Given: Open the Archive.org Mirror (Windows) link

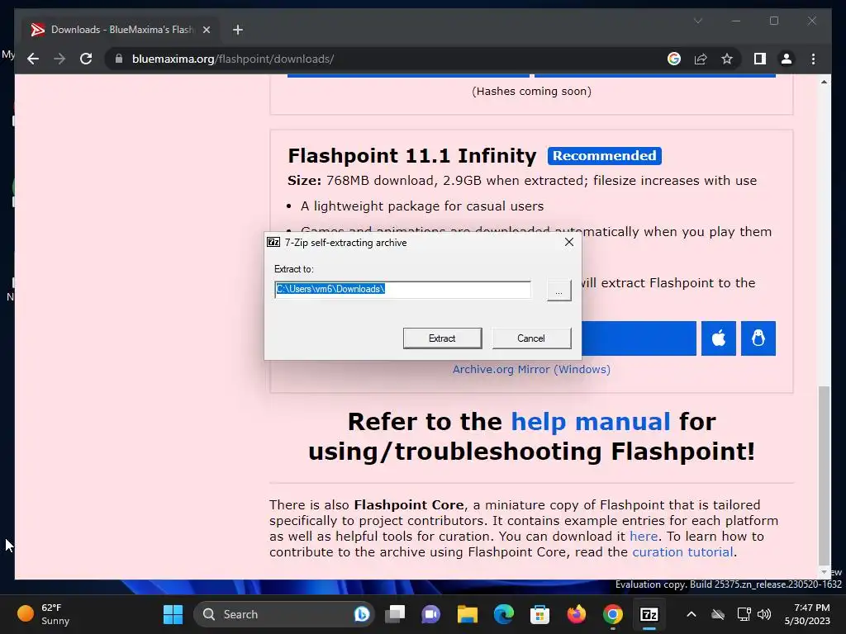Looking at the screenshot, I should 531,369.
